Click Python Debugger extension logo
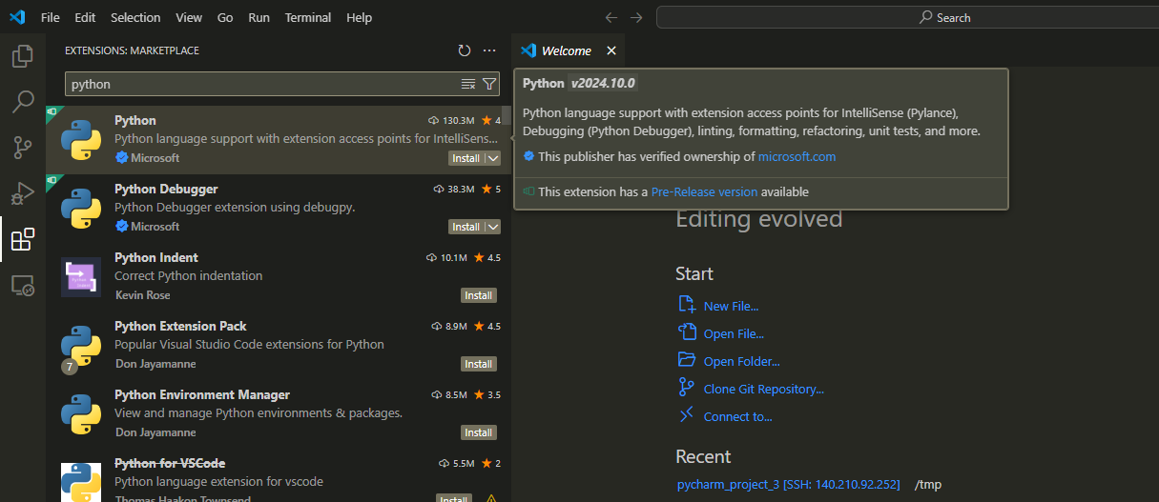The height and width of the screenshot is (502, 1159). coord(81,209)
